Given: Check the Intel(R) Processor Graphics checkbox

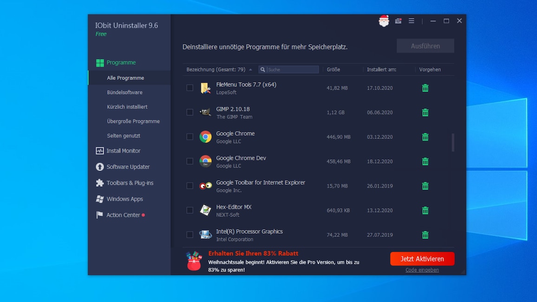Looking at the screenshot, I should pyautogui.click(x=190, y=235).
